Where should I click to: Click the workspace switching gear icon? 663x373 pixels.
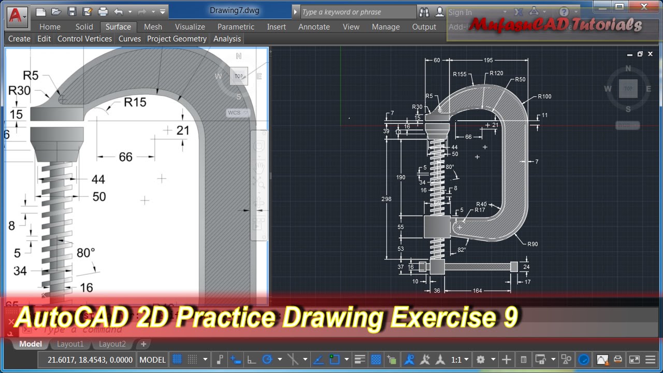point(480,360)
